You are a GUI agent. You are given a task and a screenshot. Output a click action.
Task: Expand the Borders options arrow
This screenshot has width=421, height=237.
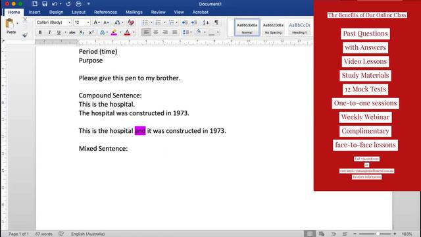(x=218, y=32)
